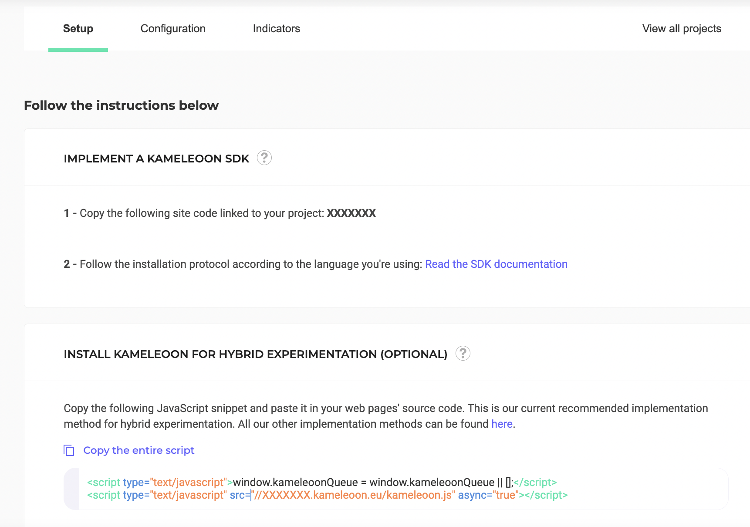
Task: Click inside the JavaScript snippet code box
Action: click(396, 489)
